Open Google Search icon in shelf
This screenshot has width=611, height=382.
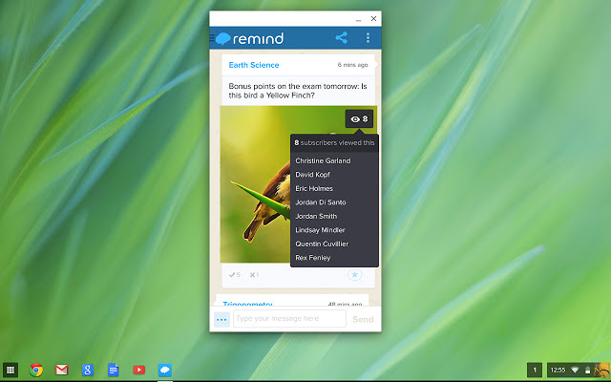point(87,370)
